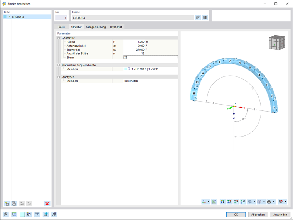Click the Anfangswinkel value 90.00
The height and width of the screenshot is (220, 293).
pyautogui.click(x=134, y=46)
